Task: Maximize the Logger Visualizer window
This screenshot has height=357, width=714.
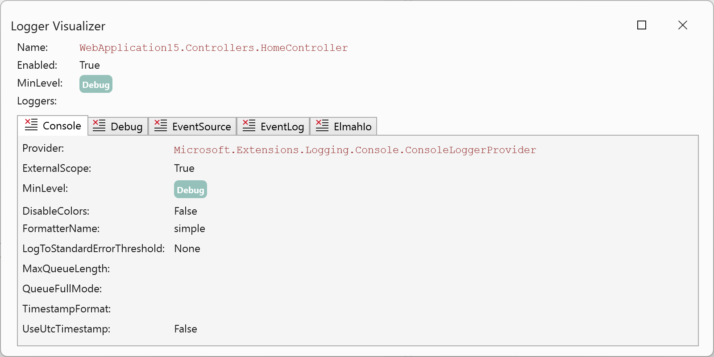Action: tap(642, 25)
